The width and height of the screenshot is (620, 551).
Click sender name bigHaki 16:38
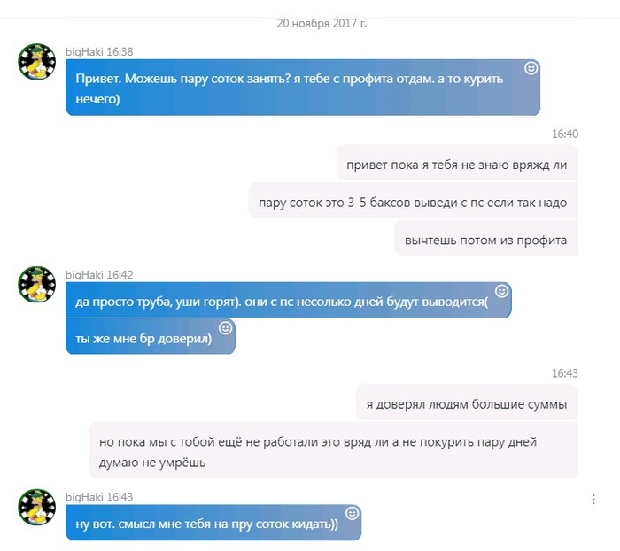[99, 51]
